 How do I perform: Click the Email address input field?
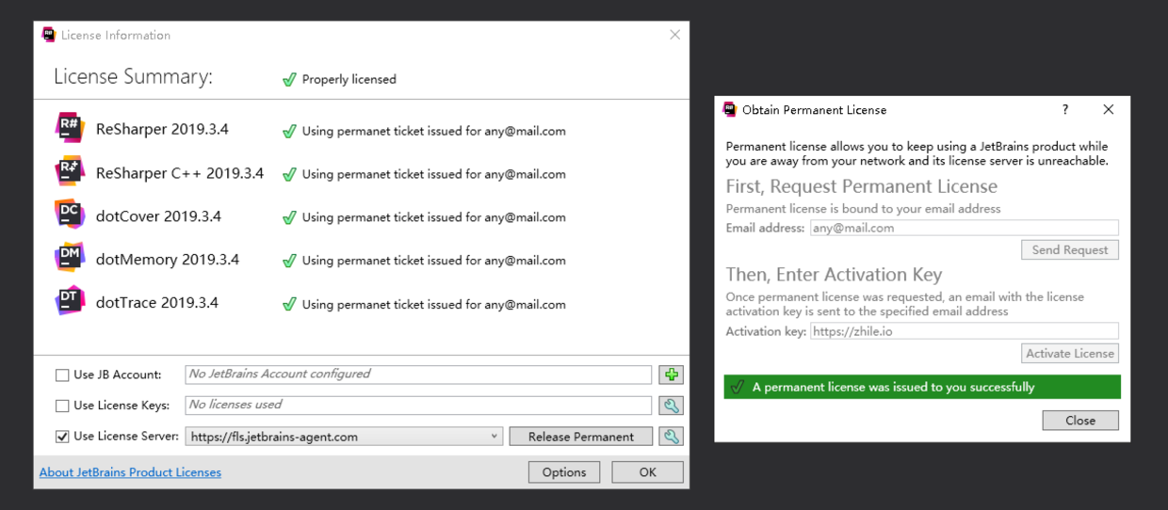(x=965, y=228)
